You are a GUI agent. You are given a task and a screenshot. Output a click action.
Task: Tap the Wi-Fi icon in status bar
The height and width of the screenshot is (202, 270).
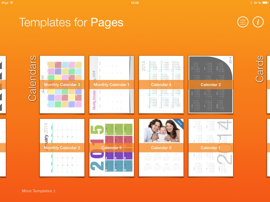12,3
